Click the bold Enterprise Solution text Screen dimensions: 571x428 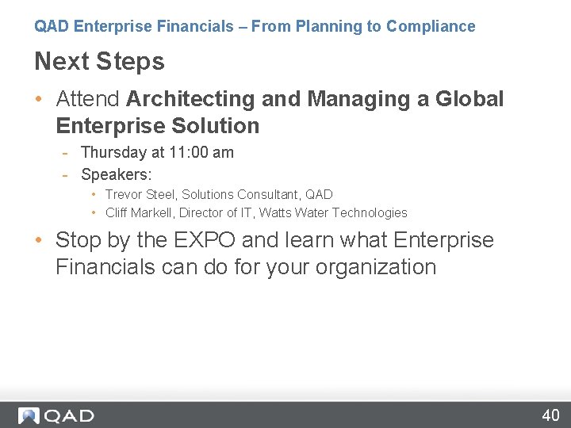tap(158, 126)
